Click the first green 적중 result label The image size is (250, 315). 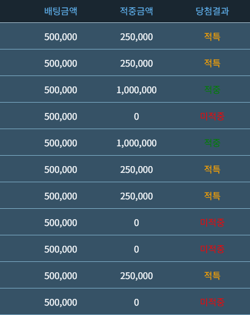click(212, 90)
